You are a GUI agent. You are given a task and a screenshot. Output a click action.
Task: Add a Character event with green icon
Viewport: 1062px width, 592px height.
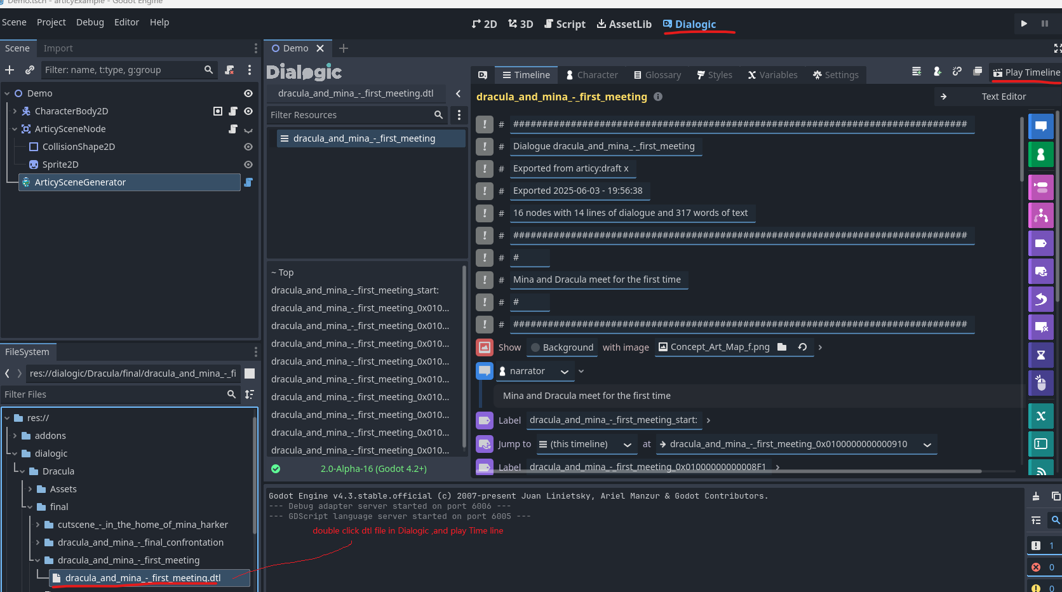click(x=1040, y=154)
